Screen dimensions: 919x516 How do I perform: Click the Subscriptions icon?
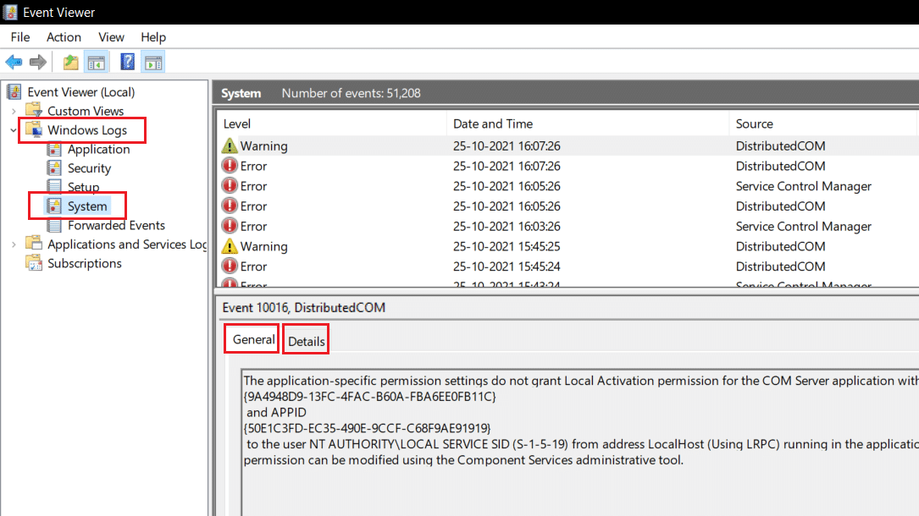coord(33,263)
